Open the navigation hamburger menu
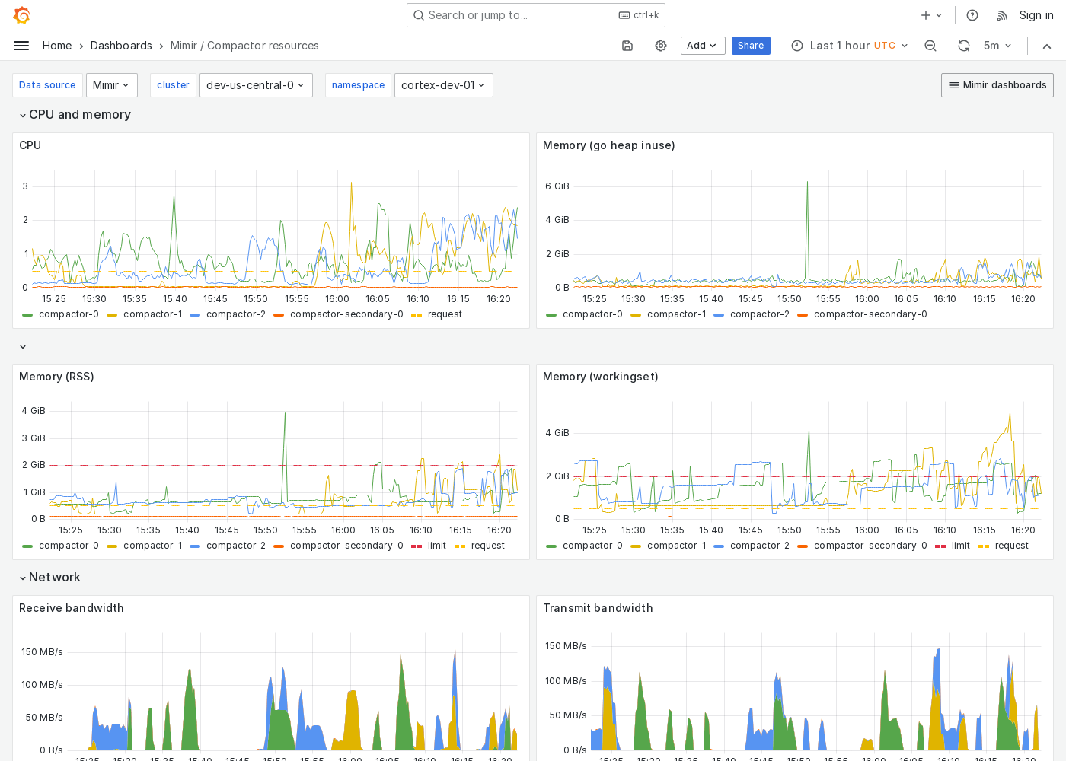 point(21,45)
